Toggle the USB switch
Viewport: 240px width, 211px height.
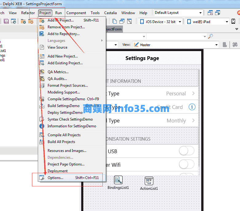pyautogui.click(x=187, y=151)
